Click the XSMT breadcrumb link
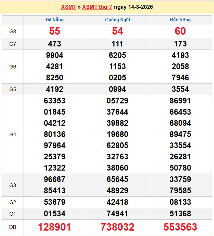The width and height of the screenshot is (214, 236). 69,7
